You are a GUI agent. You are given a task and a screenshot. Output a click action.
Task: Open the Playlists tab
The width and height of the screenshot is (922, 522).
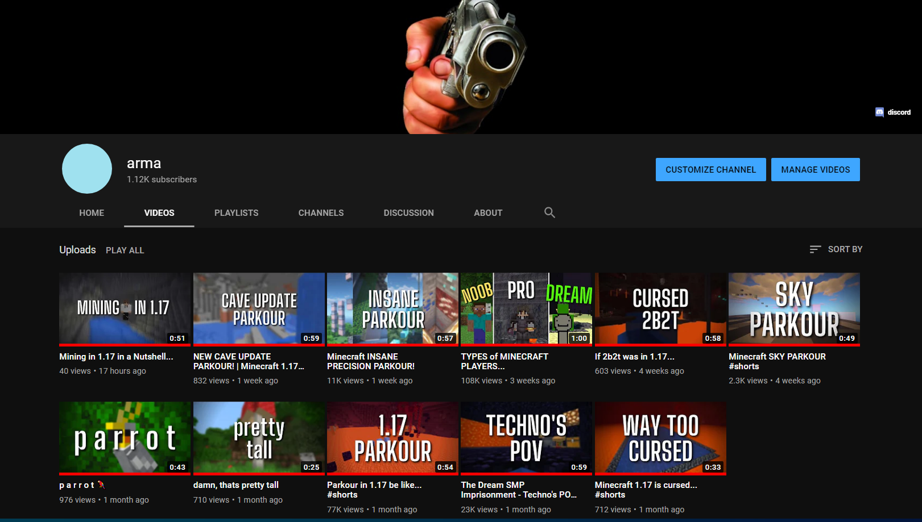pos(237,213)
